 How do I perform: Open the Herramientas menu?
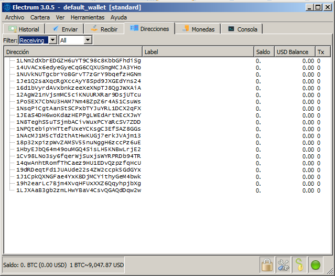coord(88,17)
